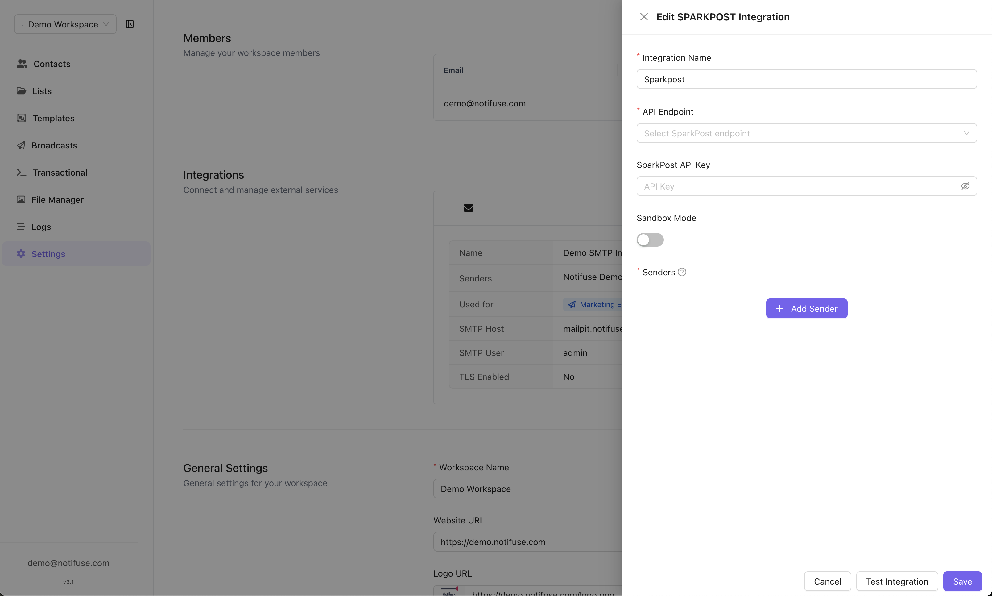Click the Broadcasts paper plane icon
This screenshot has width=992, height=596.
point(21,145)
